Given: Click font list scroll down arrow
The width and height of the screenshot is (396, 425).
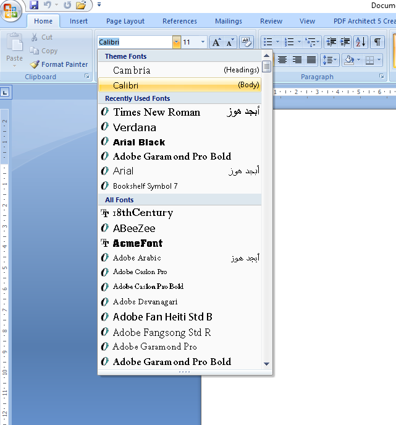Looking at the screenshot, I should click(267, 364).
